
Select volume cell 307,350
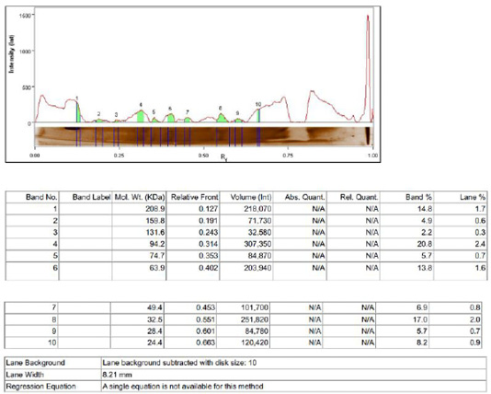pos(257,244)
